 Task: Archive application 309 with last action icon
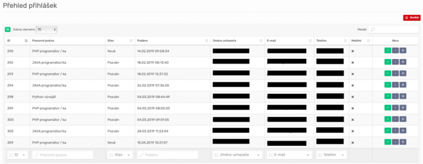pos(403,142)
